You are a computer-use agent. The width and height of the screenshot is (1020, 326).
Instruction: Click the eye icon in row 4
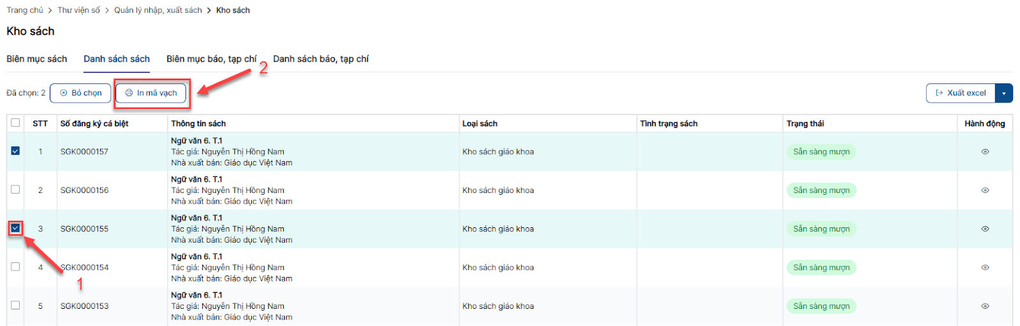click(984, 267)
